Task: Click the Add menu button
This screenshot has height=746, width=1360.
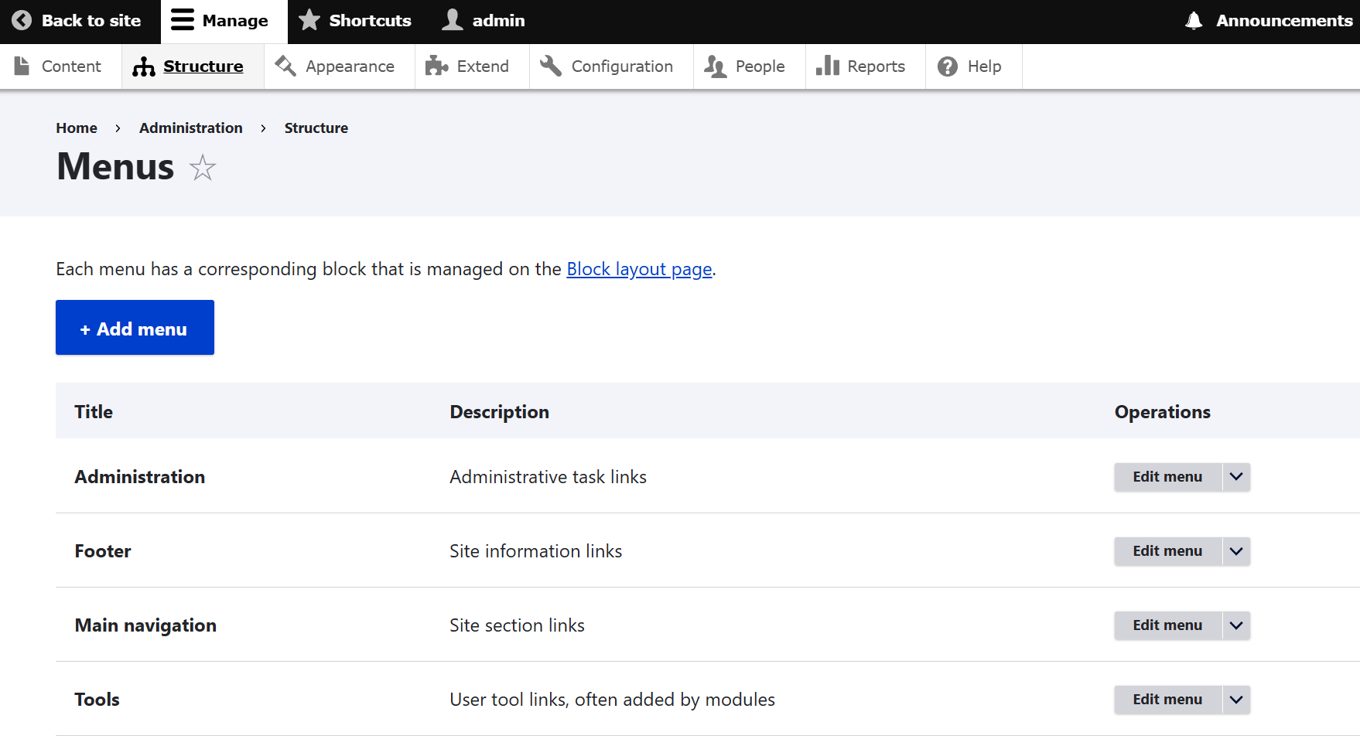Action: tap(135, 329)
